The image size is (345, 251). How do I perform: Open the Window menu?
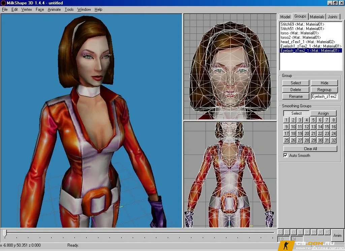(x=84, y=9)
